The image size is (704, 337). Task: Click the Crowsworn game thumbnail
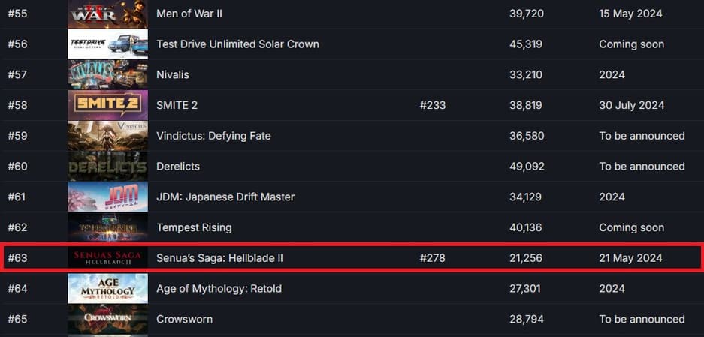click(x=107, y=319)
